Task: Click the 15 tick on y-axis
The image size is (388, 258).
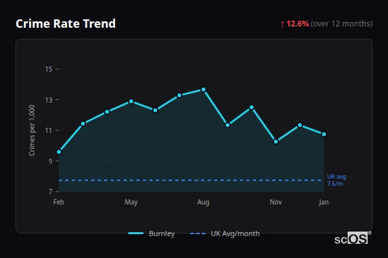Action: click(x=48, y=69)
